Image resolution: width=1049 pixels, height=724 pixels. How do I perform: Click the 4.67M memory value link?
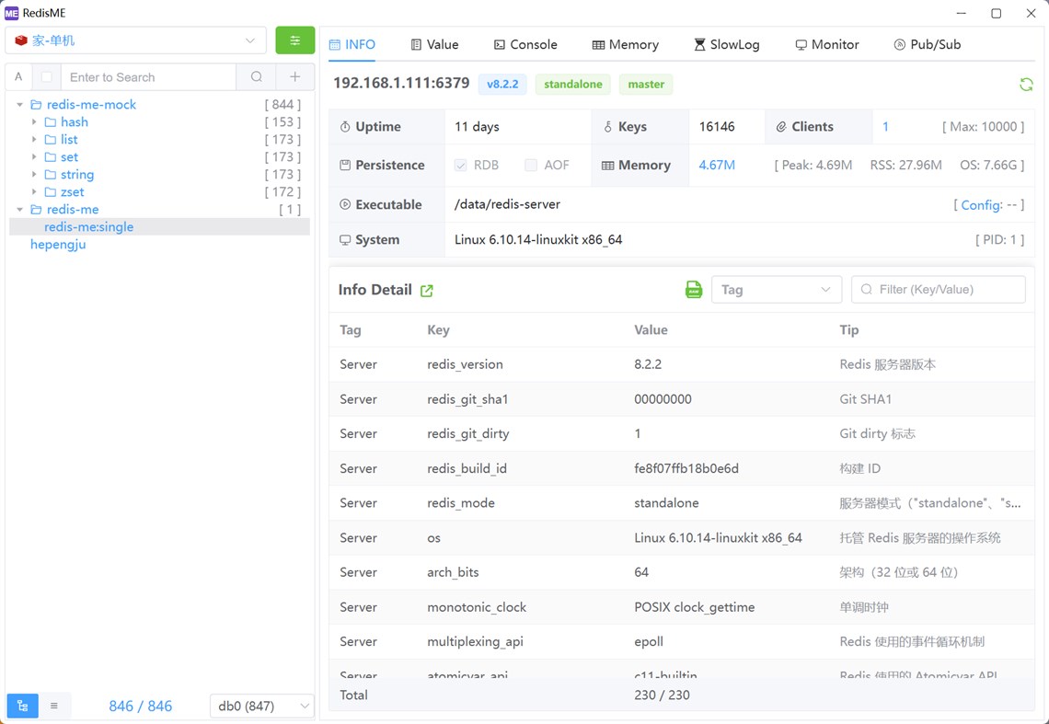coord(717,165)
